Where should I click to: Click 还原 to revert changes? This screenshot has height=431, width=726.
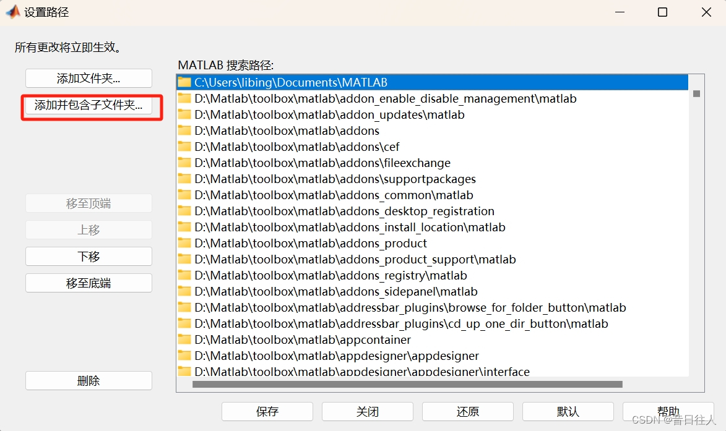pyautogui.click(x=467, y=411)
